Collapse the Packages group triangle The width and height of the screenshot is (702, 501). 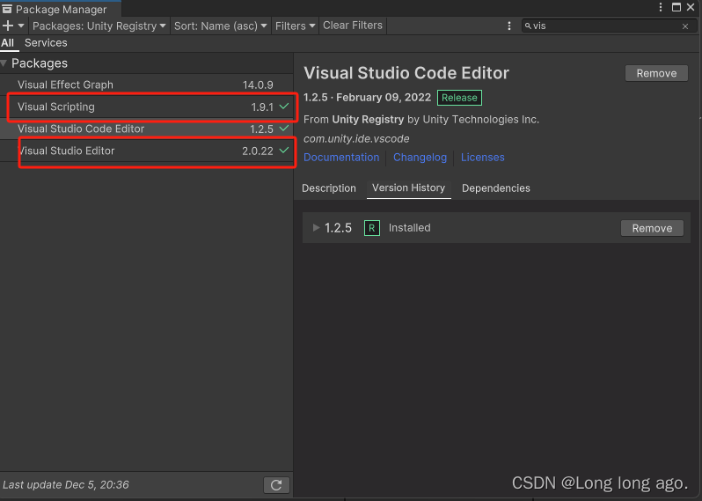4,63
